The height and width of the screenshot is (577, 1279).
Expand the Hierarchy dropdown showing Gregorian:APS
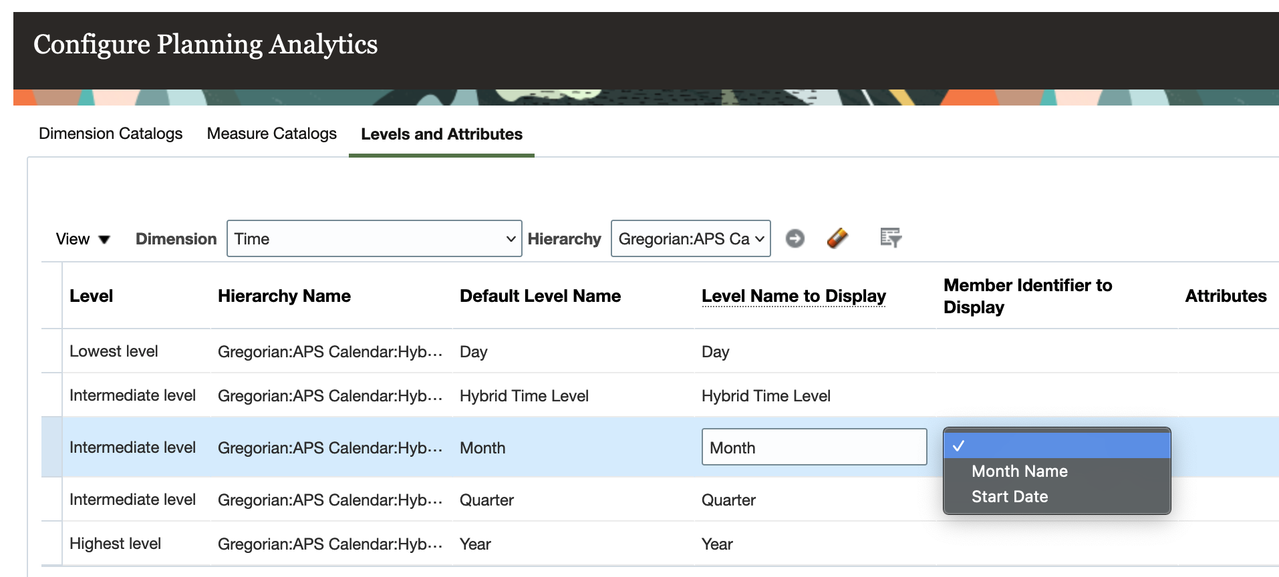[x=690, y=239]
